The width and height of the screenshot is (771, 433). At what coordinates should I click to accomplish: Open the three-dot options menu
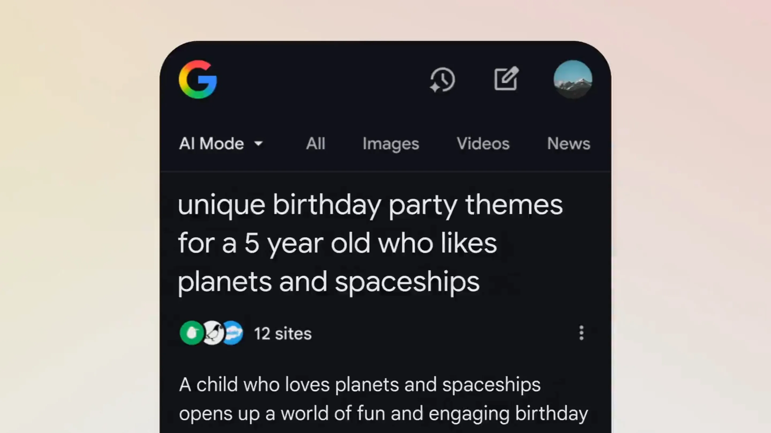[x=581, y=333]
